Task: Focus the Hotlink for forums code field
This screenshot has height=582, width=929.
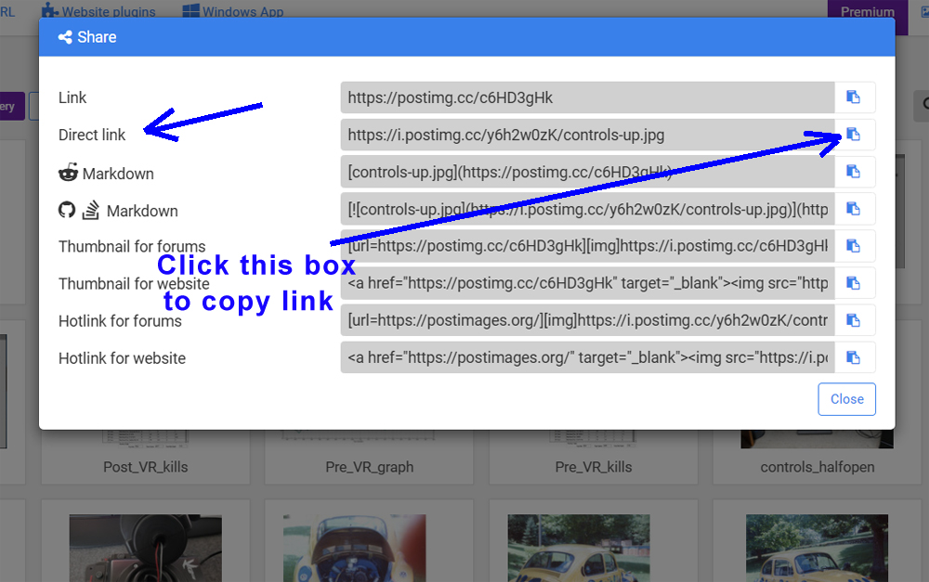Action: click(x=588, y=321)
